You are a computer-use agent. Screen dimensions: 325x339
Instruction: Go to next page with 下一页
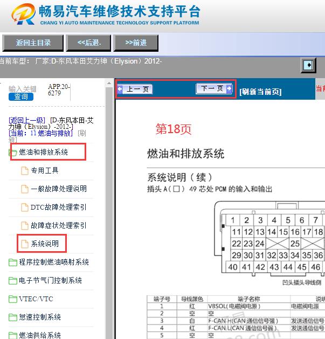point(214,88)
